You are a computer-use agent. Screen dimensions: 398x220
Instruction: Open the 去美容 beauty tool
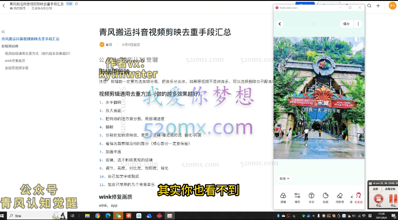[358, 198]
